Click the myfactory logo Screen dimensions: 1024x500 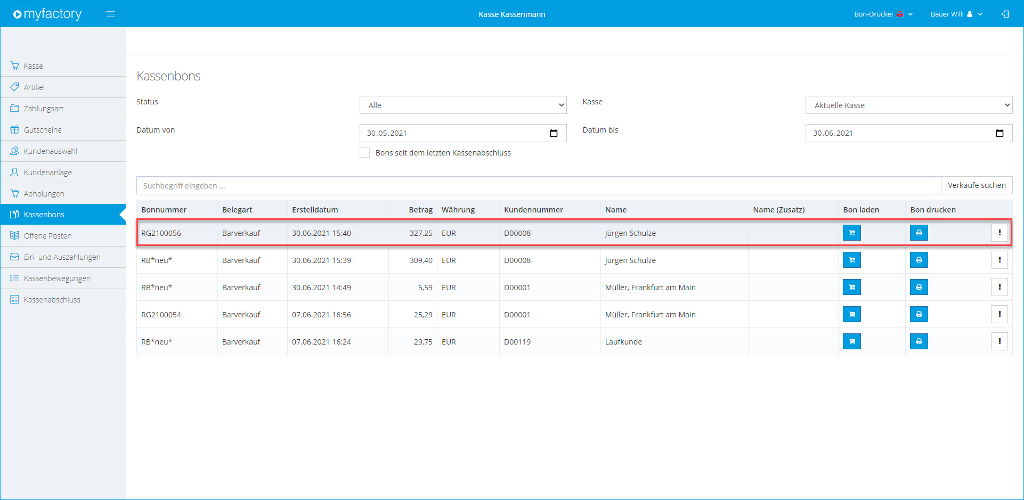pyautogui.click(x=47, y=14)
